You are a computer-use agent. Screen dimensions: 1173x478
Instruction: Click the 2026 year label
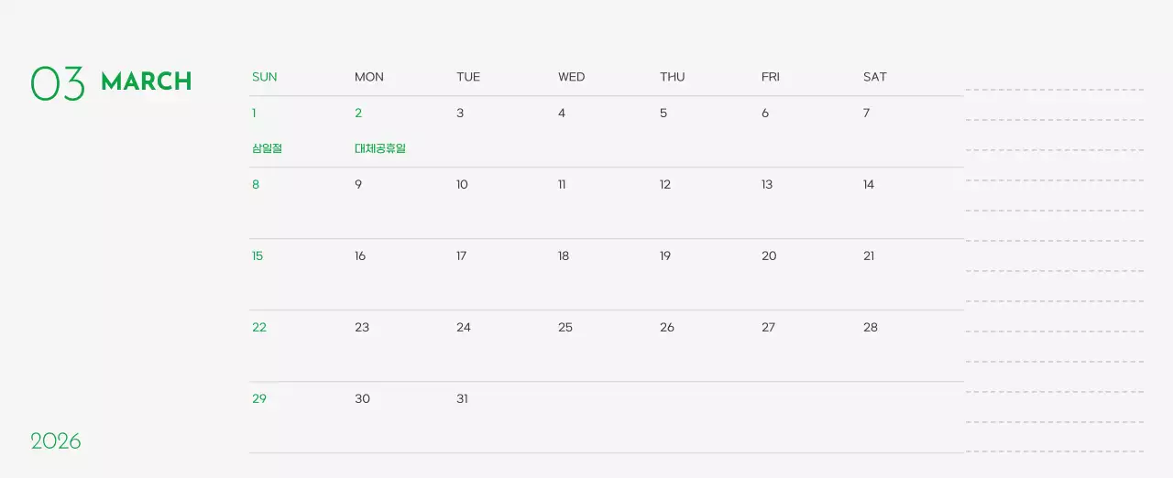point(56,441)
